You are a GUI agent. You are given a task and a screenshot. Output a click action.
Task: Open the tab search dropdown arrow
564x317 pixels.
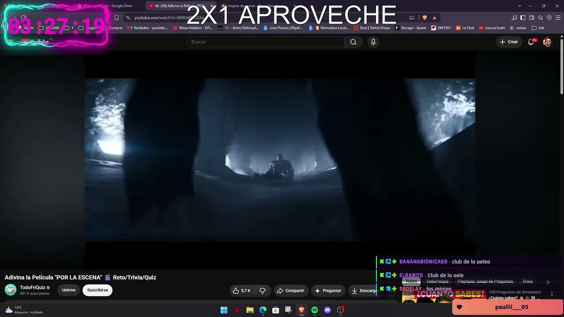coord(519,6)
